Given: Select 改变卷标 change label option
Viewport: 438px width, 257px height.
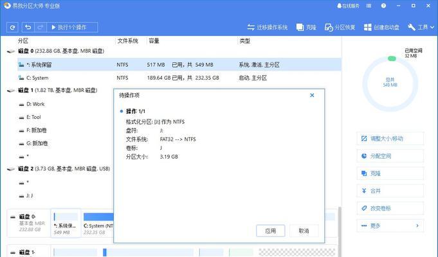Looking at the screenshot, I should [390, 208].
